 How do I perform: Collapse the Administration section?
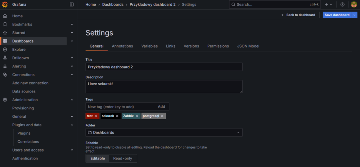click(x=72, y=100)
